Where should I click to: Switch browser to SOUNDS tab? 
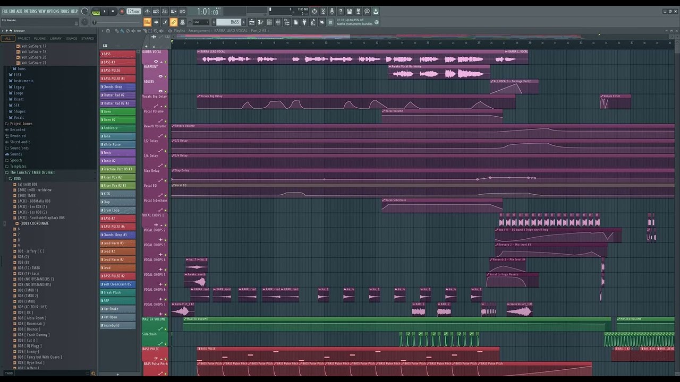pos(72,38)
